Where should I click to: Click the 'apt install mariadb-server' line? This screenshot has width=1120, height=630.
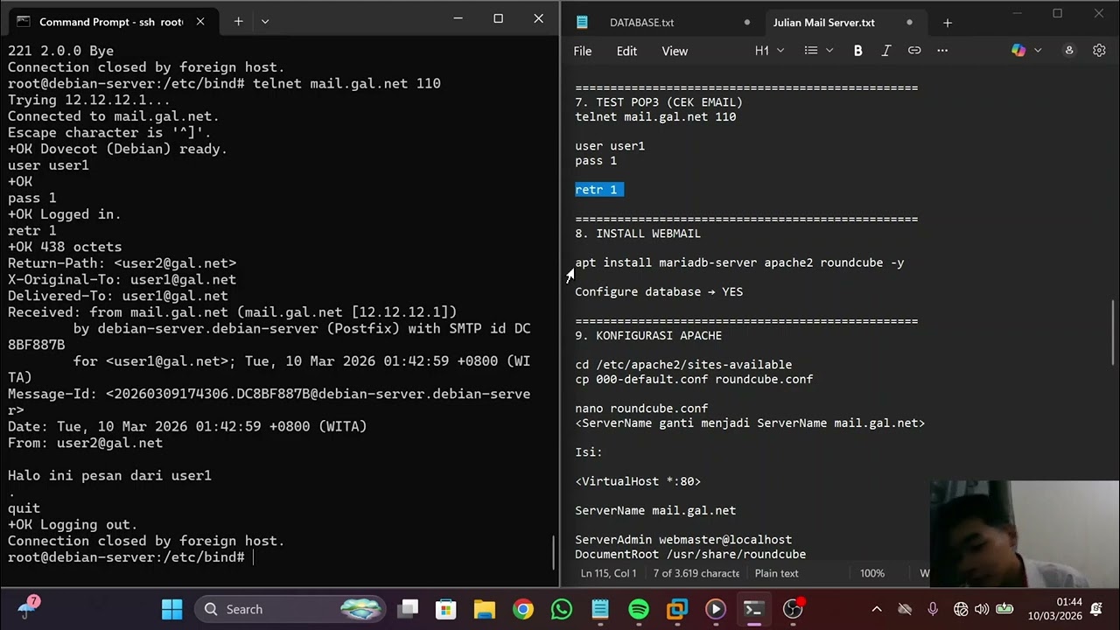[x=739, y=262]
